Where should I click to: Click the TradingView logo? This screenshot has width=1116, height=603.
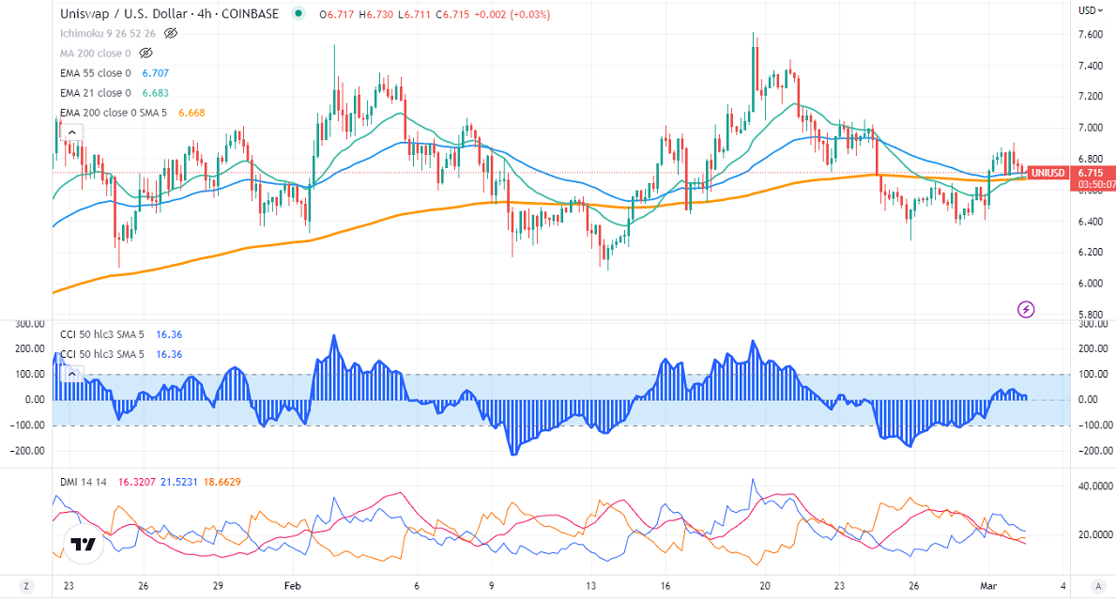83,544
